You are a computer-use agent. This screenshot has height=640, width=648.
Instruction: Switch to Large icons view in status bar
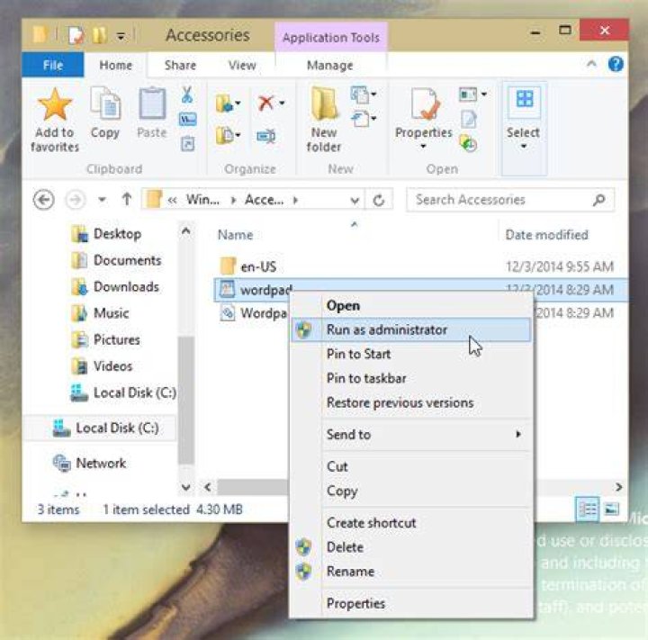click(612, 509)
